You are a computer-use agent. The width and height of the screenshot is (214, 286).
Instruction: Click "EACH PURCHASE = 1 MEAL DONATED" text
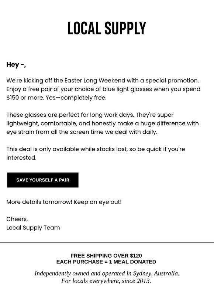(106, 262)
